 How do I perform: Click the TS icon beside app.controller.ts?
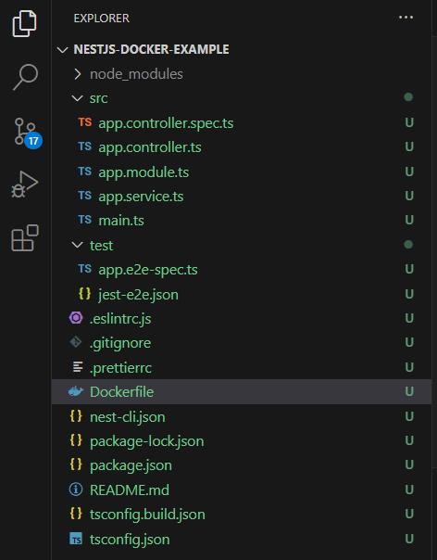pyautogui.click(x=85, y=146)
